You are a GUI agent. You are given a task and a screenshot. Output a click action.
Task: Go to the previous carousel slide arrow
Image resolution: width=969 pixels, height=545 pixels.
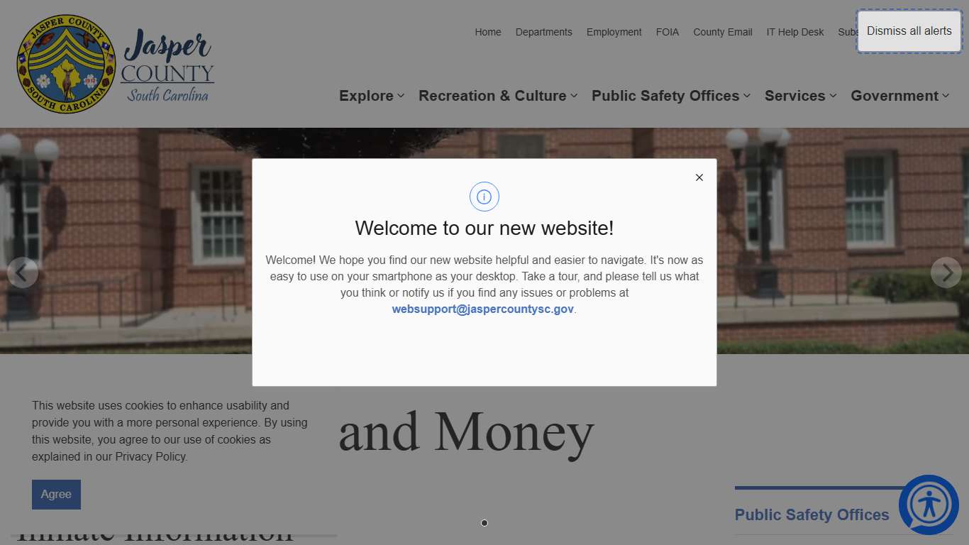point(23,272)
